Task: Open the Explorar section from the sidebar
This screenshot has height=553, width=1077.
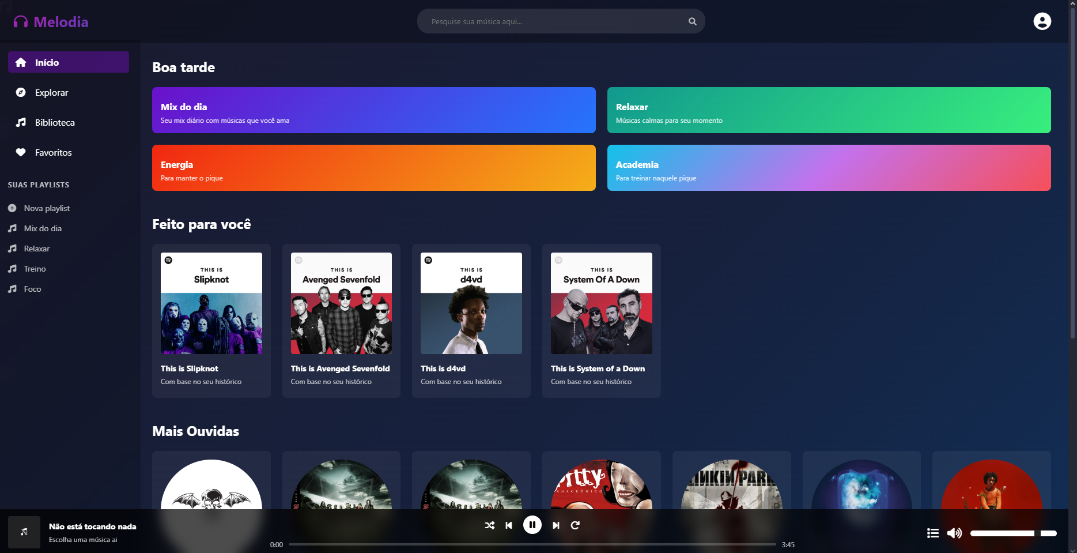Action: (x=51, y=92)
